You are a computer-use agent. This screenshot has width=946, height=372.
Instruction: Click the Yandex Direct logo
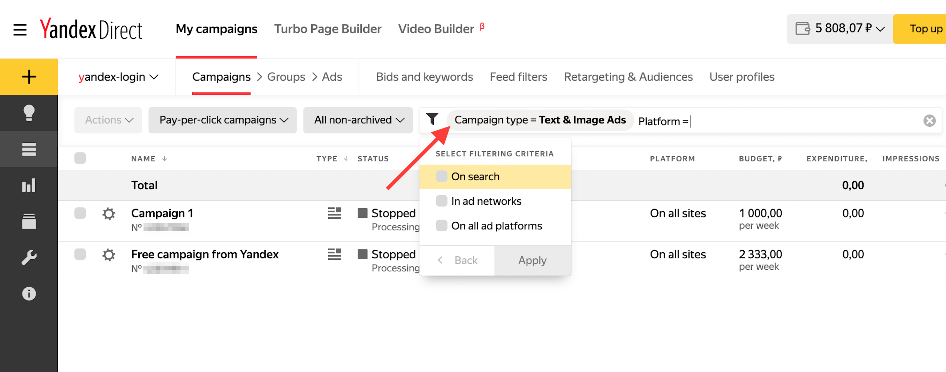coord(91,29)
